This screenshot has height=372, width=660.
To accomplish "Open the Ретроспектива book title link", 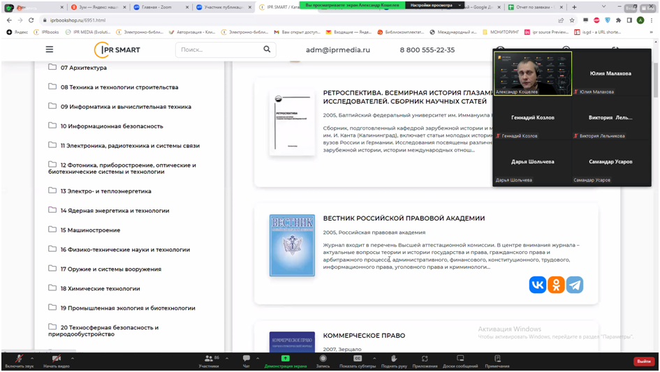I will pyautogui.click(x=406, y=97).
